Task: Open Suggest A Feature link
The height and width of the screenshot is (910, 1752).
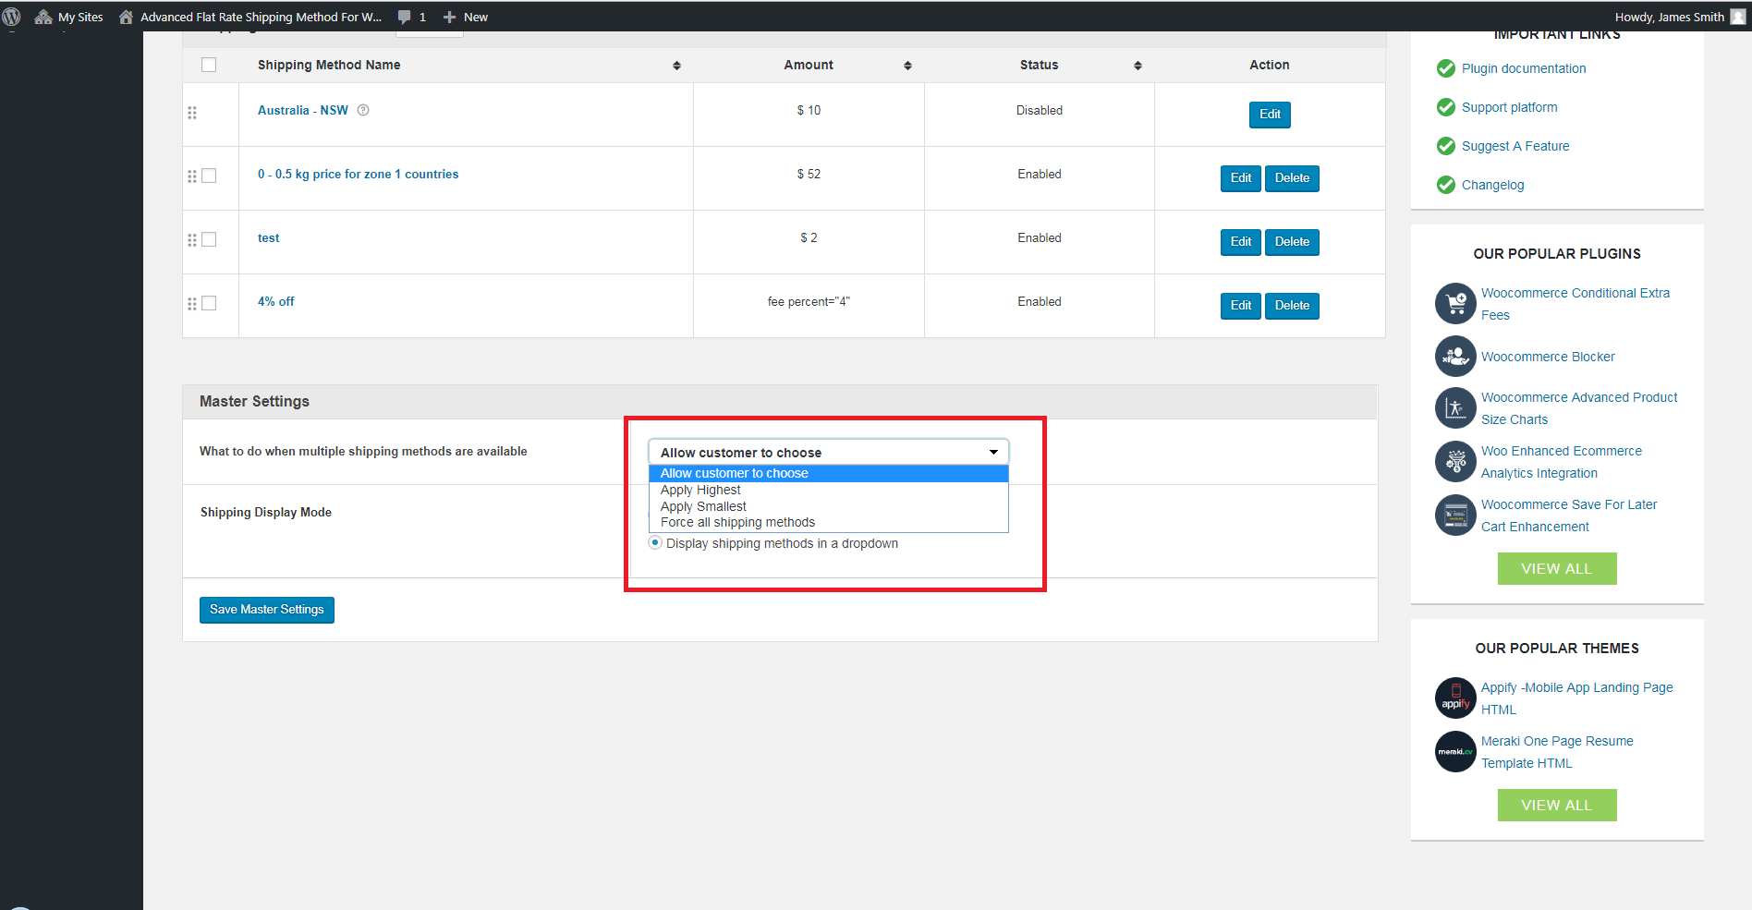Action: [x=1515, y=146]
